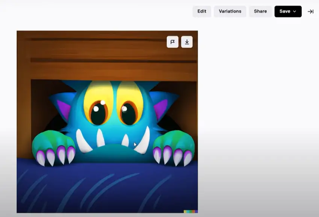Click the flag report icon on image

(x=172, y=42)
